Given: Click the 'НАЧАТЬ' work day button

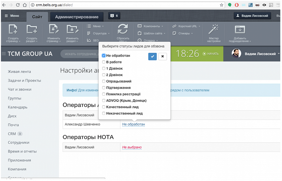Looking at the screenshot, I should point(211,54).
